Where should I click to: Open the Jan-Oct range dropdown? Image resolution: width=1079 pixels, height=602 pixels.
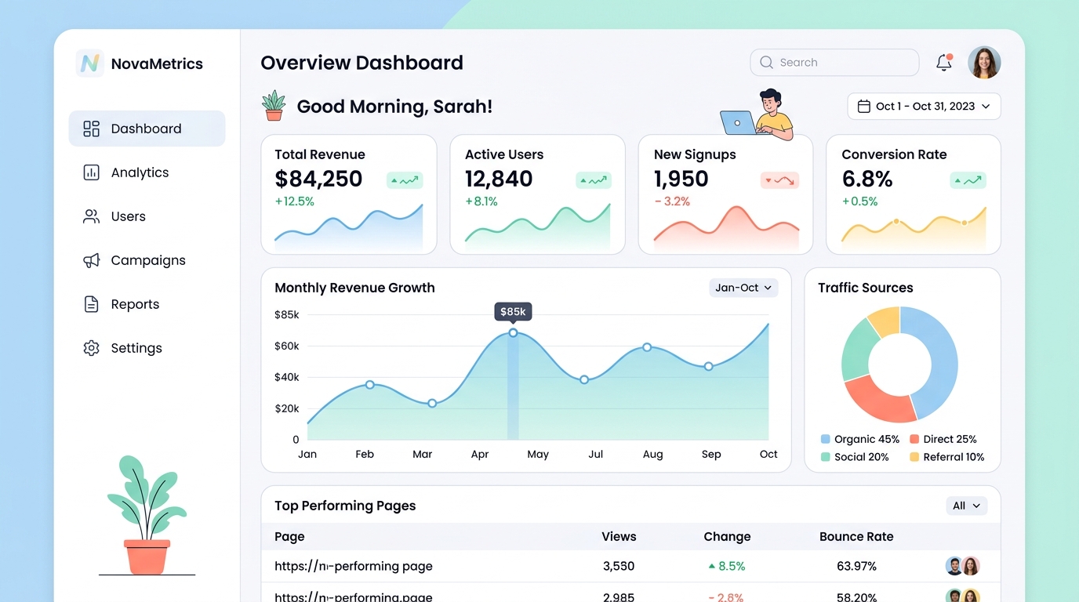click(743, 288)
